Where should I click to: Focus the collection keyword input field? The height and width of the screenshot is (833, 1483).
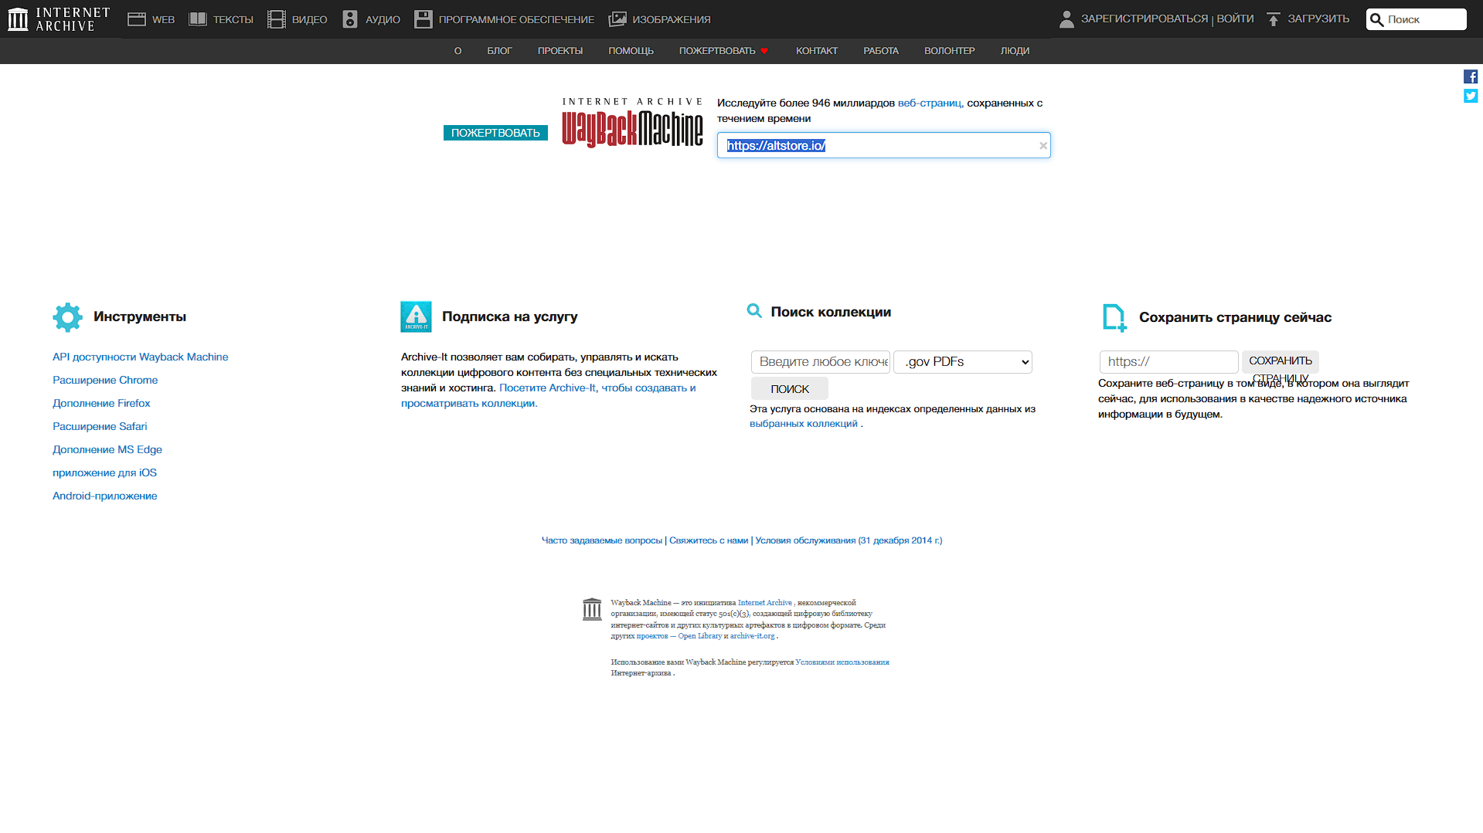point(821,362)
